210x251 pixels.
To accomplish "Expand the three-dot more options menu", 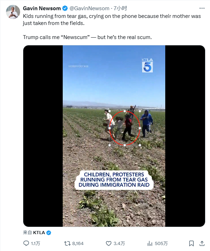I will (202, 8).
